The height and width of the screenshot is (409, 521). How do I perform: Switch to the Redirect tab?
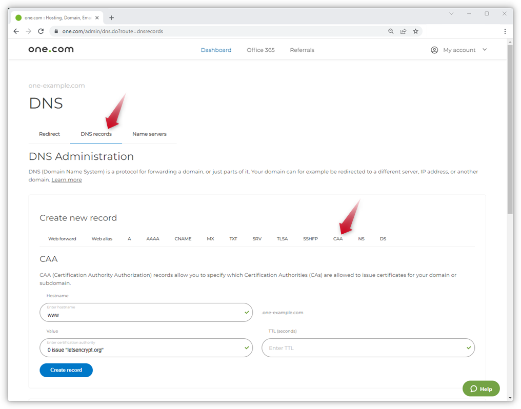click(49, 134)
